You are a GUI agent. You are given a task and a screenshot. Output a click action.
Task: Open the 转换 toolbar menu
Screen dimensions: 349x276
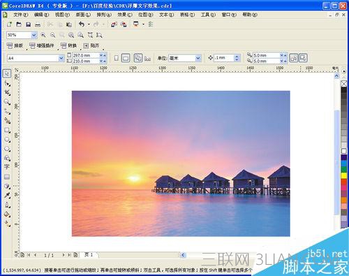tap(69, 45)
